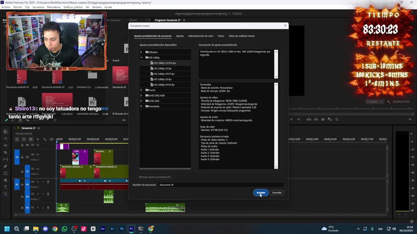Click the Cancelar button

277,193
